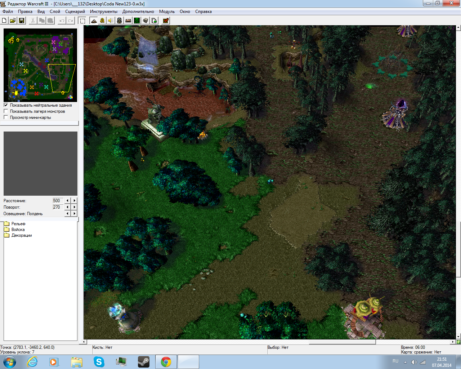Increase 'Поворот' with the right arrow
This screenshot has height=369, width=461.
[x=74, y=207]
